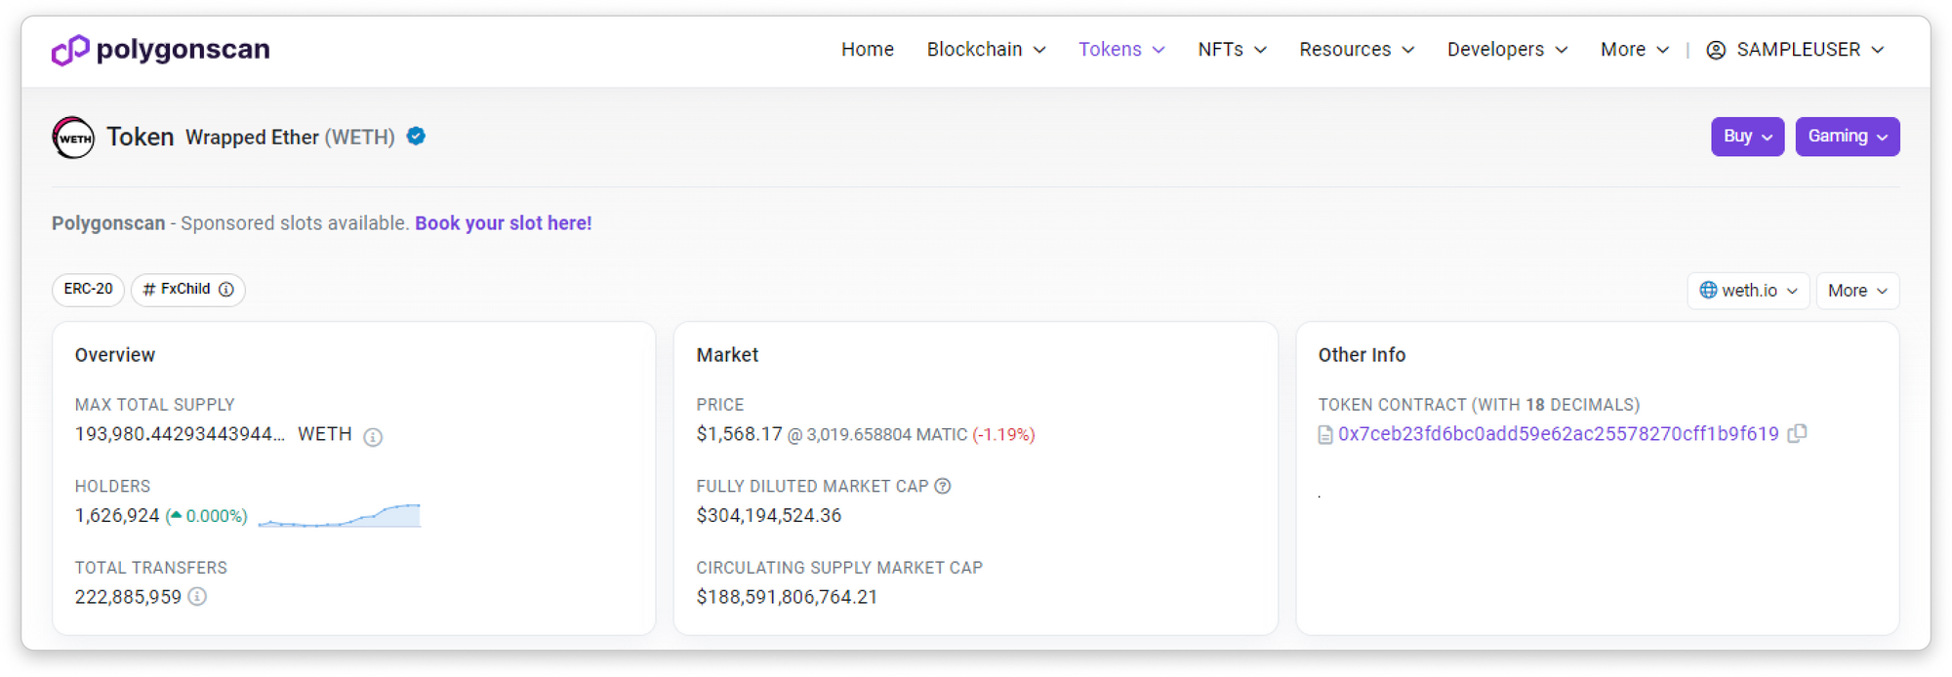
Task: Open the SAMPLEUSER account menu
Action: point(1795,50)
